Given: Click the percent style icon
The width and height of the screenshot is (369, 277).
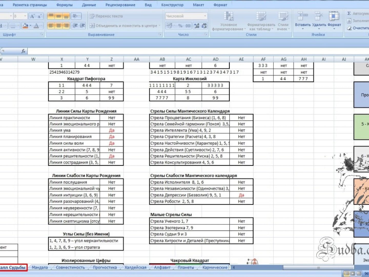Looking at the screenshot, I should pos(180,26).
